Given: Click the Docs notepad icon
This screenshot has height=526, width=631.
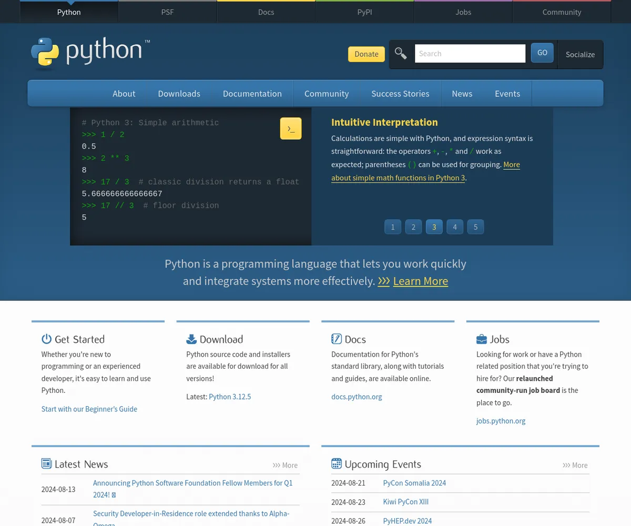Looking at the screenshot, I should [337, 339].
